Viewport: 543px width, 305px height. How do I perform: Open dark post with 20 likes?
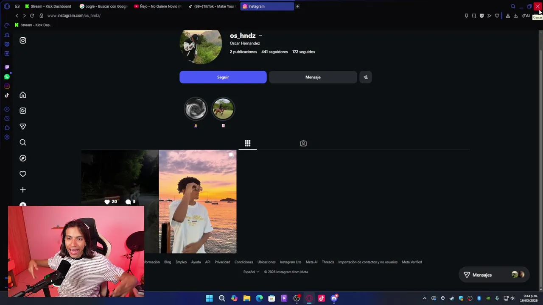(120, 178)
